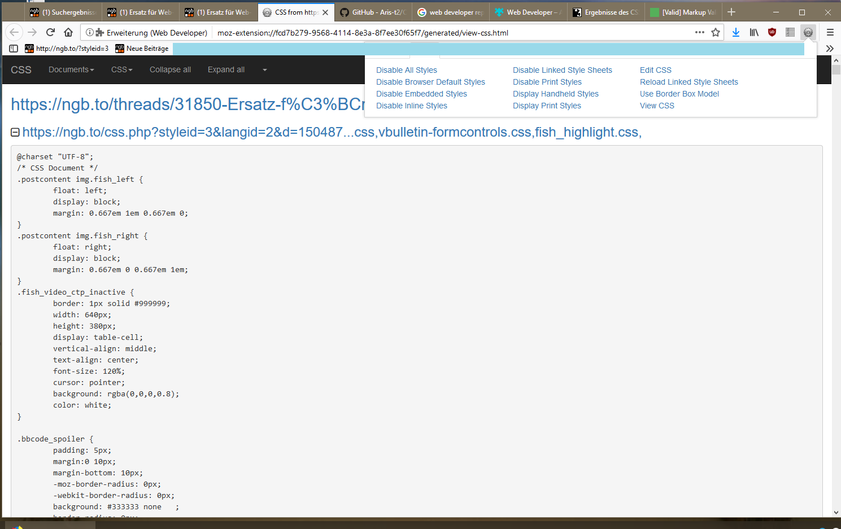Switch to the GitHub Aris-t2 tab
The image size is (841, 529).
point(374,12)
